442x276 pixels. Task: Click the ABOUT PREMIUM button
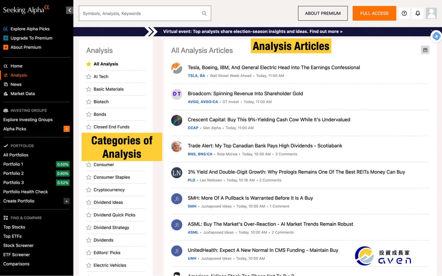coord(323,13)
